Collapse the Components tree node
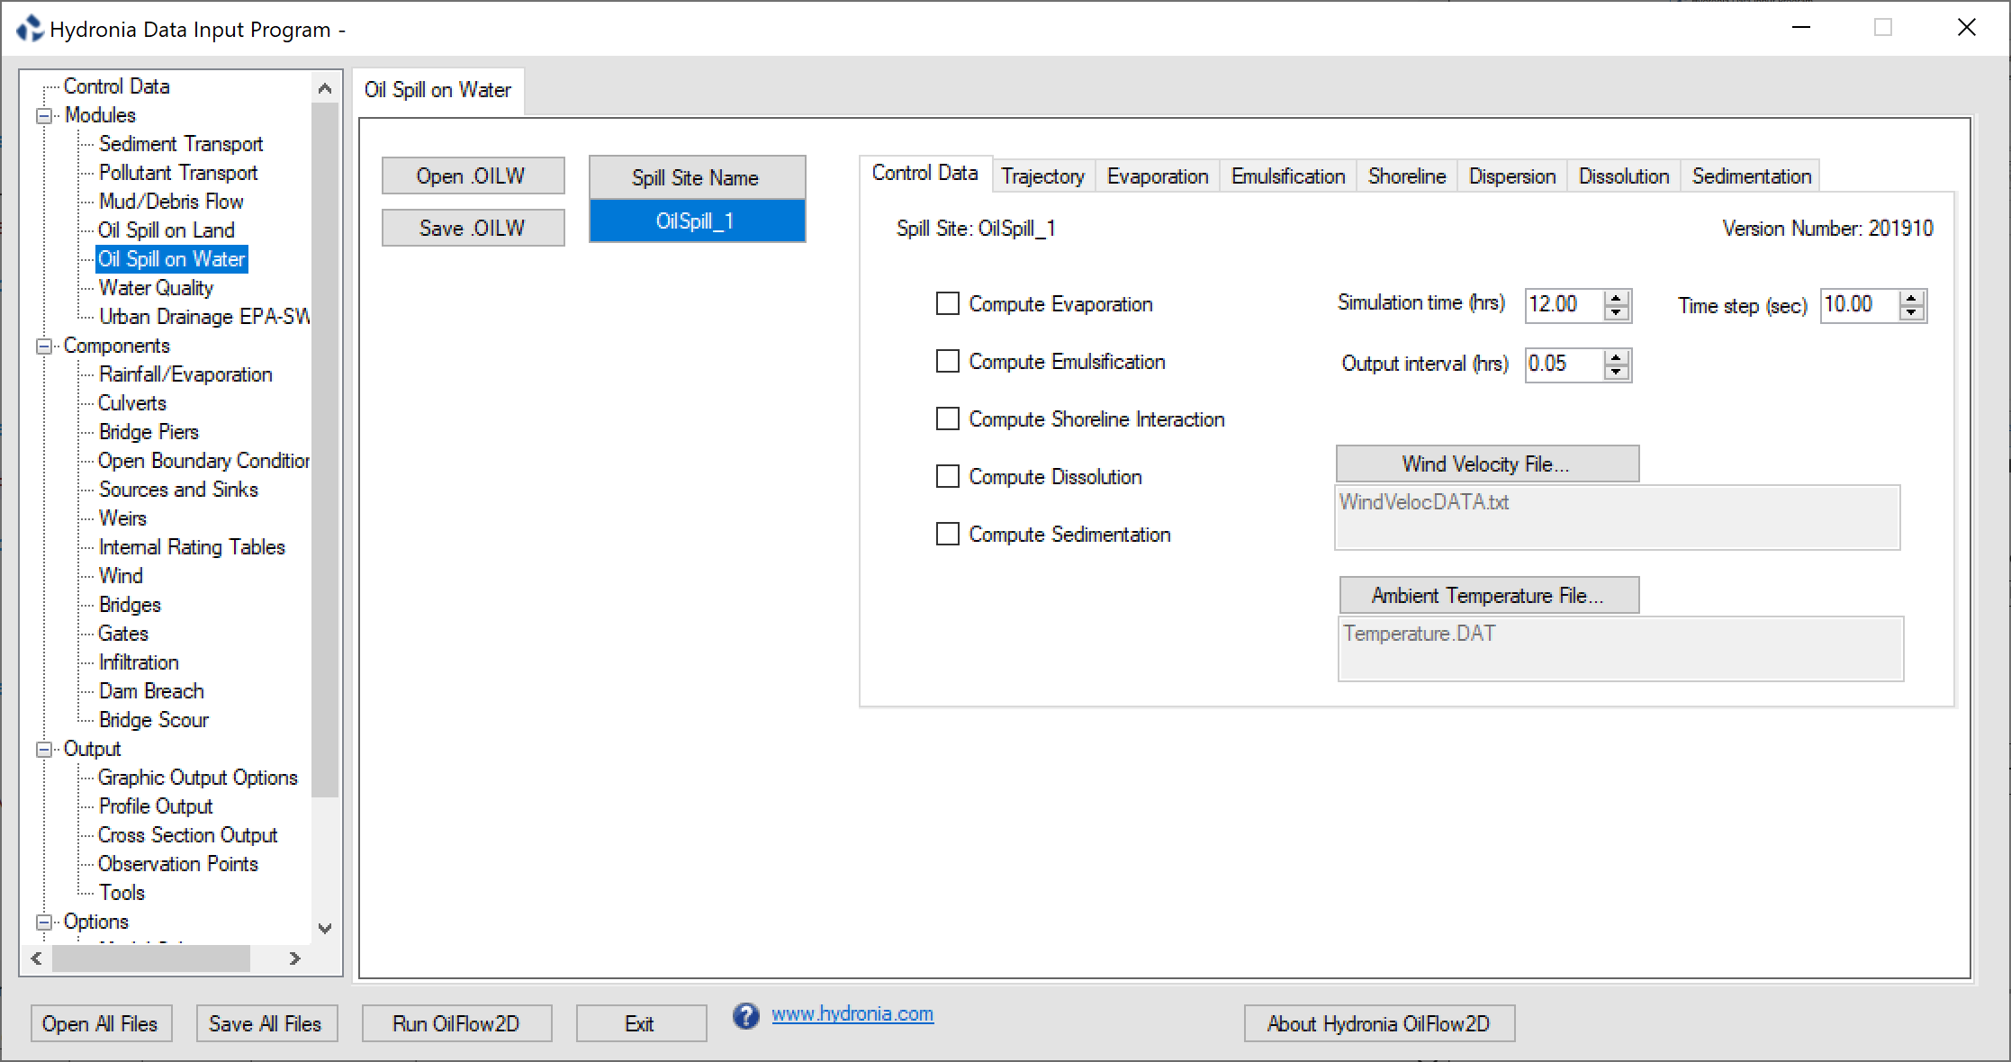 (43, 346)
